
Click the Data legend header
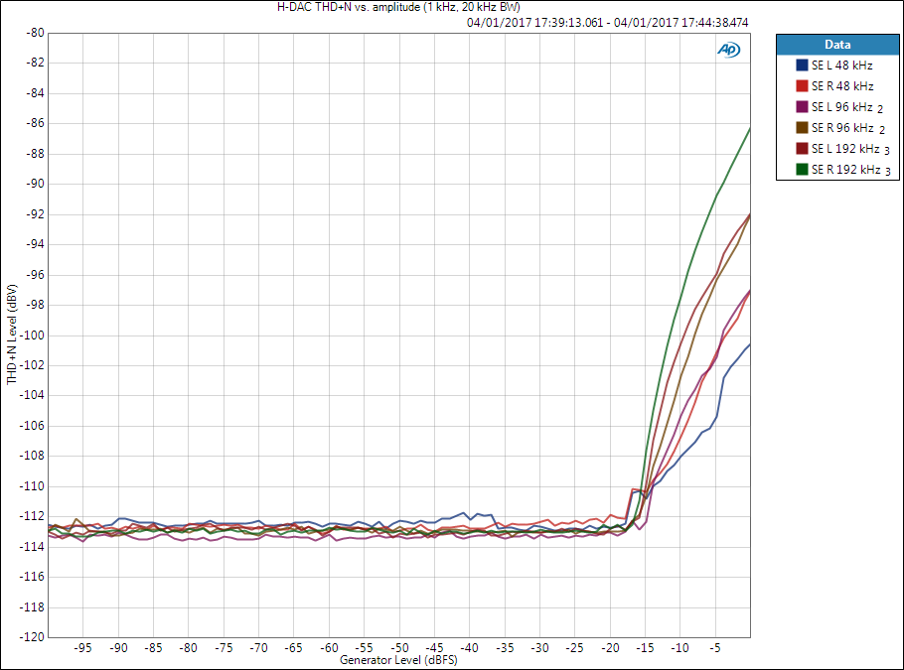click(837, 45)
